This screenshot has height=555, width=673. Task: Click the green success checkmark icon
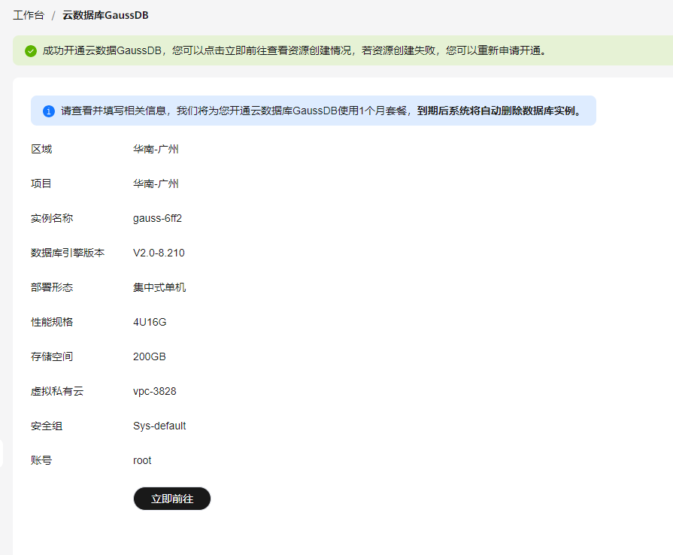pos(31,51)
